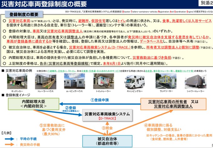
Task: Open the ランドリーカー photo
Action: [166, 81]
